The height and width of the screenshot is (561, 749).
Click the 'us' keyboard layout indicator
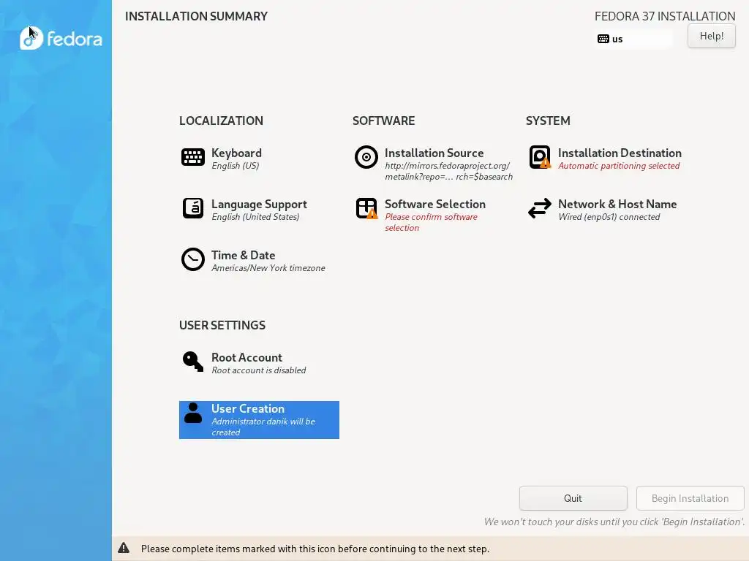point(634,39)
